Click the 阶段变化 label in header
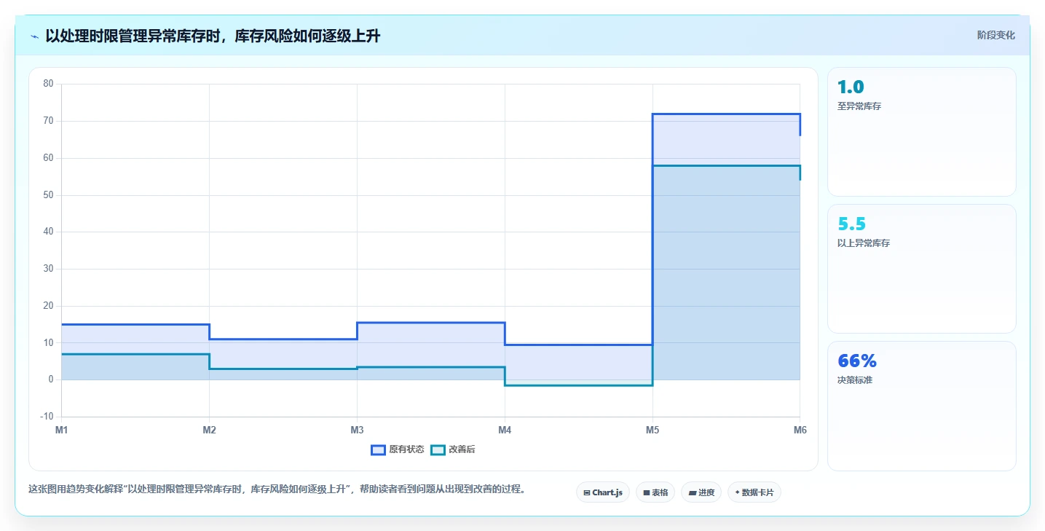Image resolution: width=1045 pixels, height=531 pixels. (x=995, y=35)
